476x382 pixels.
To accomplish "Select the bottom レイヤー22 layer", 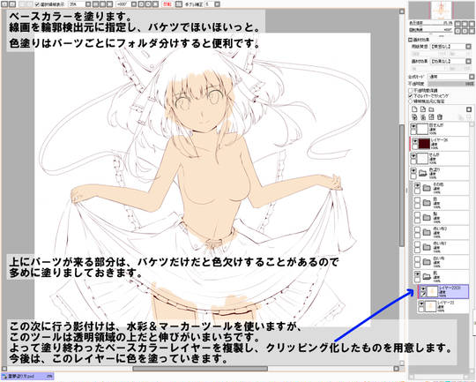I will [x=443, y=307].
